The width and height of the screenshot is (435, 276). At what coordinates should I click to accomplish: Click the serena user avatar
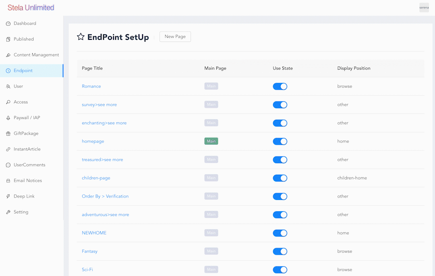424,8
